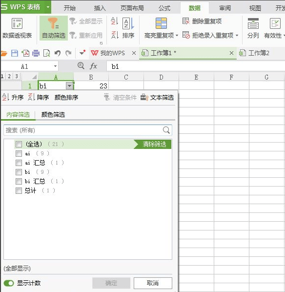This screenshot has height=292, width=285.
Task: Open the highlight duplicates (高亮重复项) icon
Action: [161, 23]
